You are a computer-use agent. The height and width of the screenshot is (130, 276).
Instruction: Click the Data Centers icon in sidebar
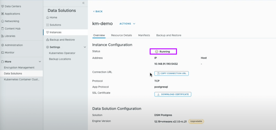tap(2, 6)
